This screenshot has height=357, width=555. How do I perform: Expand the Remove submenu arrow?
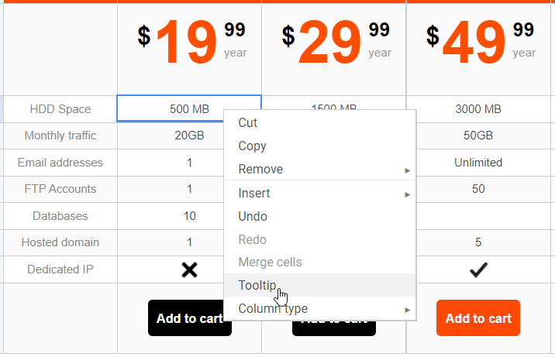(x=408, y=170)
